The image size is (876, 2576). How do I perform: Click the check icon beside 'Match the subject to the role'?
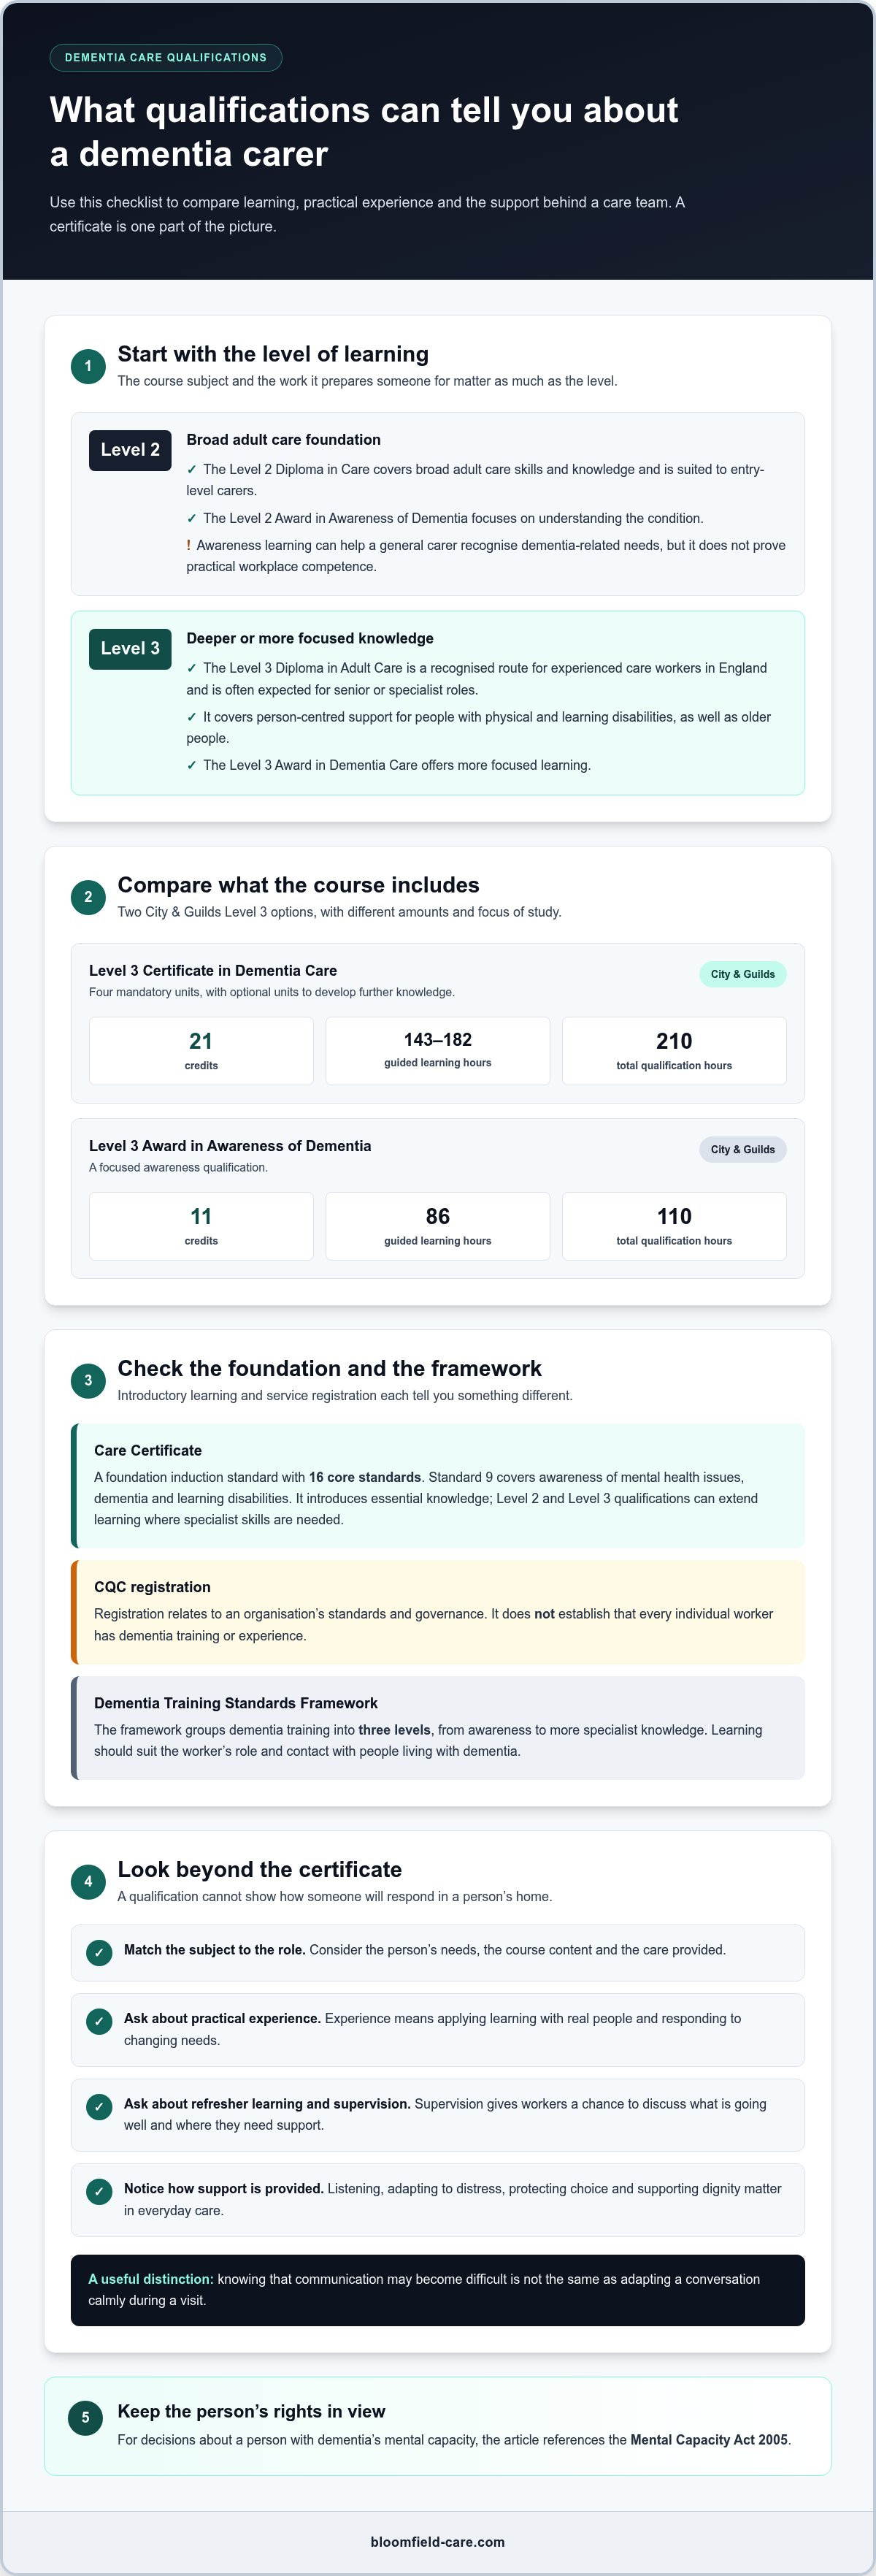pyautogui.click(x=99, y=1952)
